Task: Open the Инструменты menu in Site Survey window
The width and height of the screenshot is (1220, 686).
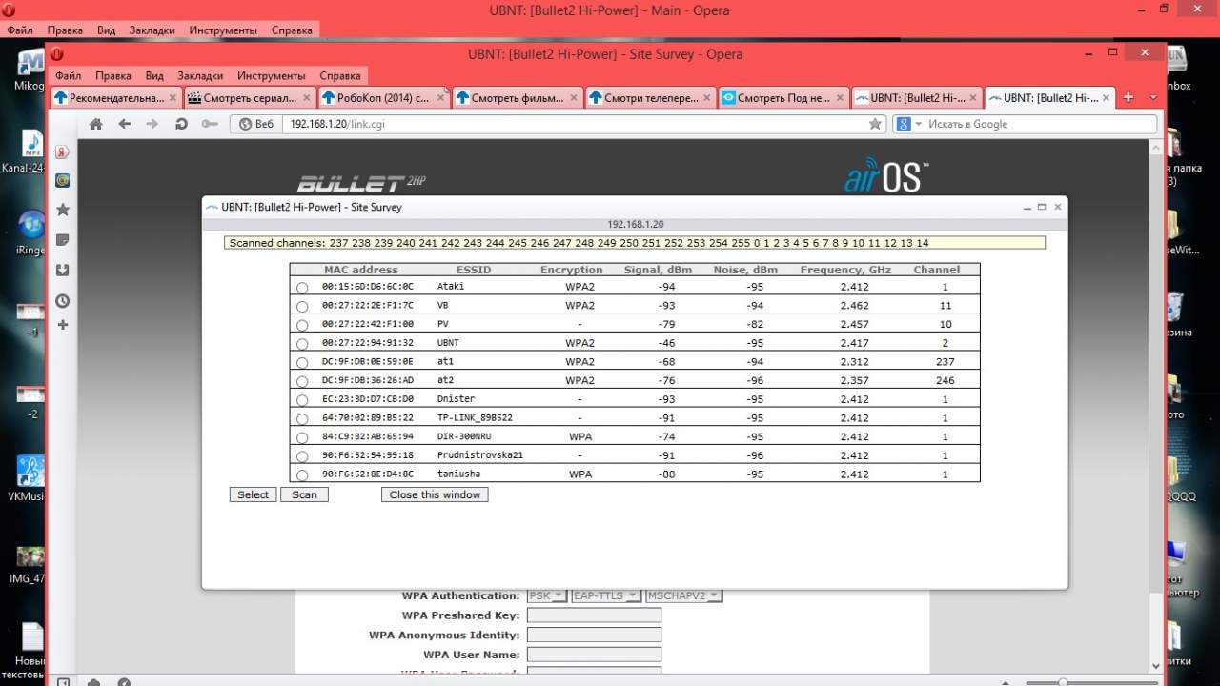Action: [x=272, y=75]
